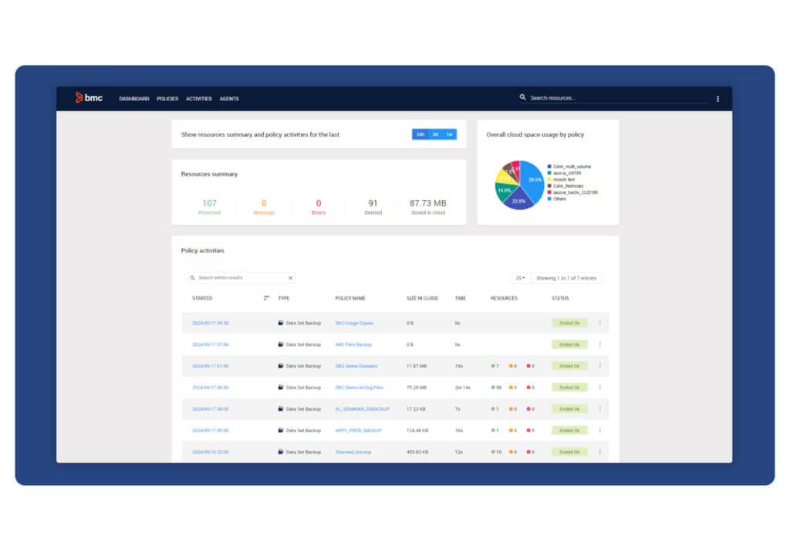Screen dimensions: 790x552
Task: Click green resources dot in DB2 Demo Datasets row
Action: [x=493, y=366]
